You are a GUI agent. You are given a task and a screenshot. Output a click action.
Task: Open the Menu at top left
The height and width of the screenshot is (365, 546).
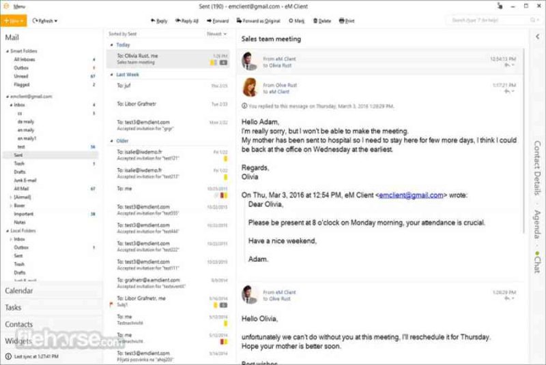[19, 6]
